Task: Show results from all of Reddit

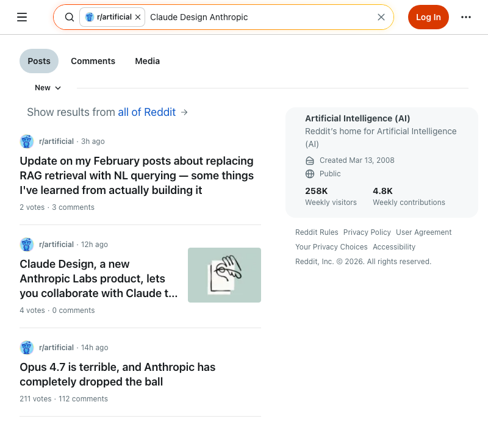Action: tap(147, 112)
